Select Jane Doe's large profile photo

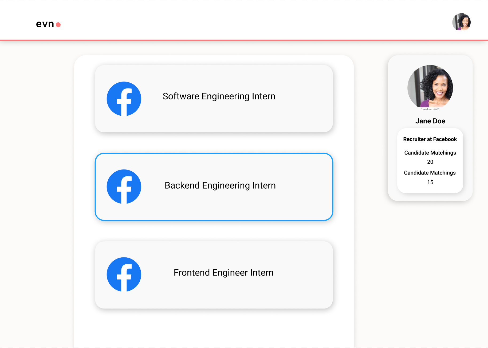430,87
